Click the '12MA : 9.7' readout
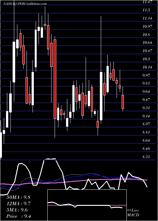The height and width of the screenshot is (221, 158). point(18,204)
